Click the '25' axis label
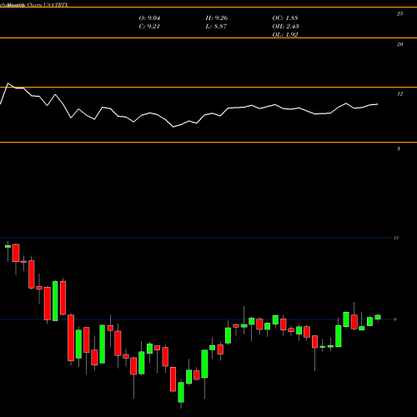Screen dimensions: 417x417 click(x=399, y=13)
